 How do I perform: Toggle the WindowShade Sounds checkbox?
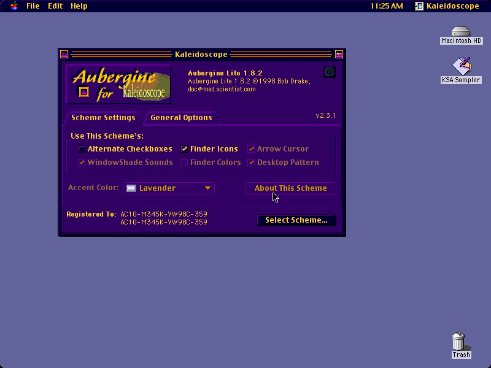82,163
